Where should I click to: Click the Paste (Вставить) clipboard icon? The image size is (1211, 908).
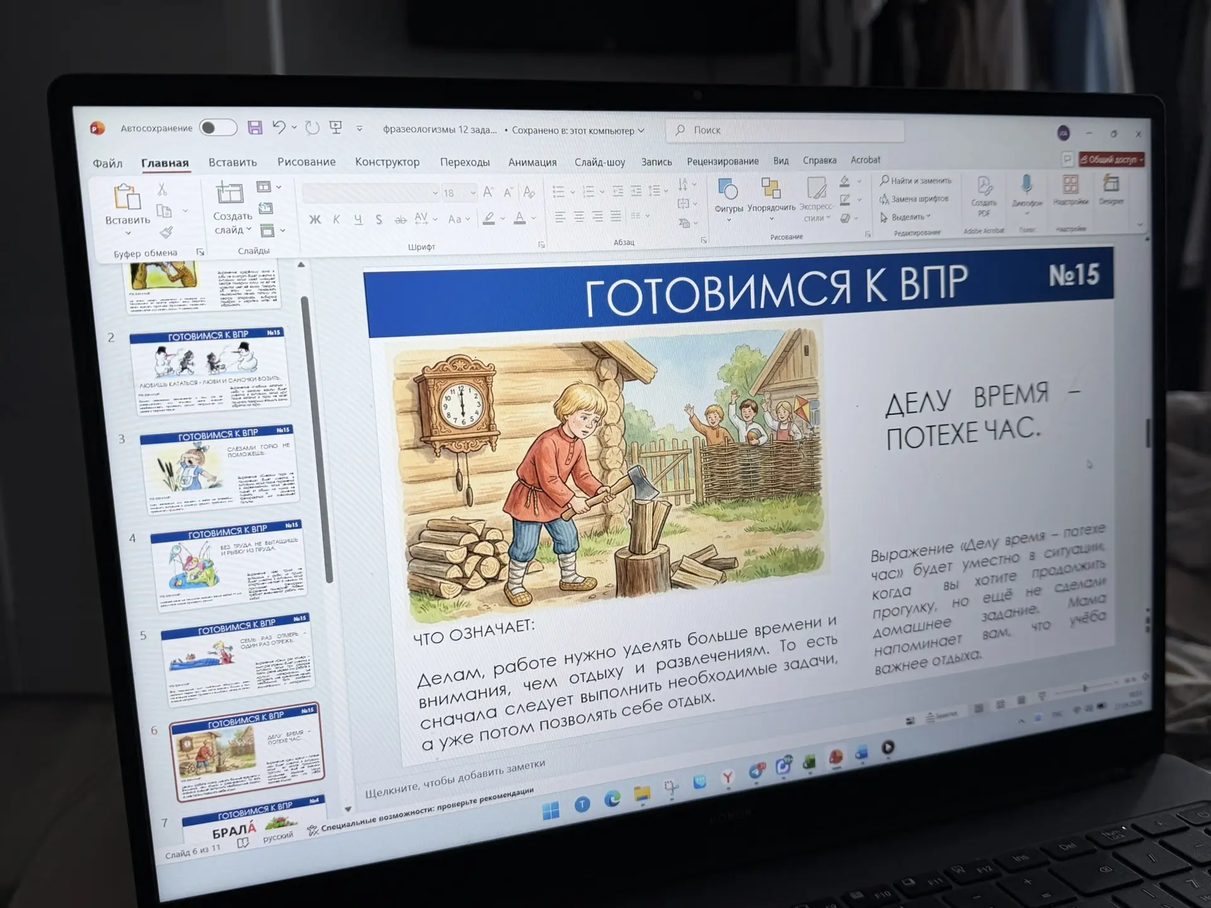[x=127, y=196]
